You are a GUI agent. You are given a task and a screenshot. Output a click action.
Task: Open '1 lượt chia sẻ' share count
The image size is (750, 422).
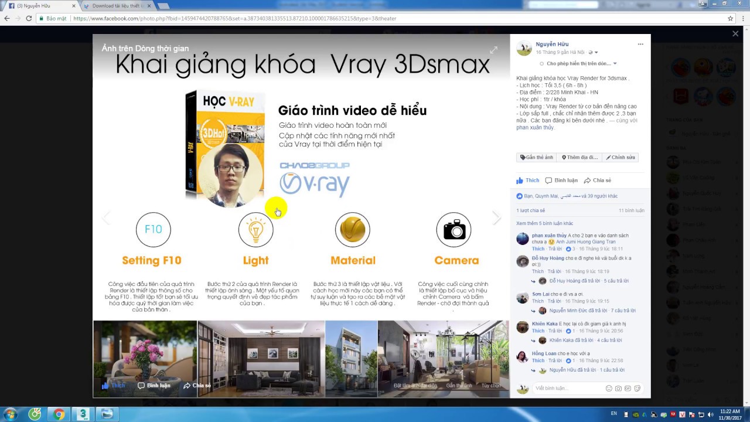point(530,210)
